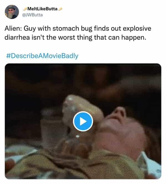Select the tweet text starting with Alien

pos(78,33)
